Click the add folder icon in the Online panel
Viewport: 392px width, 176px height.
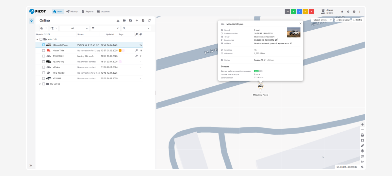(x=130, y=21)
